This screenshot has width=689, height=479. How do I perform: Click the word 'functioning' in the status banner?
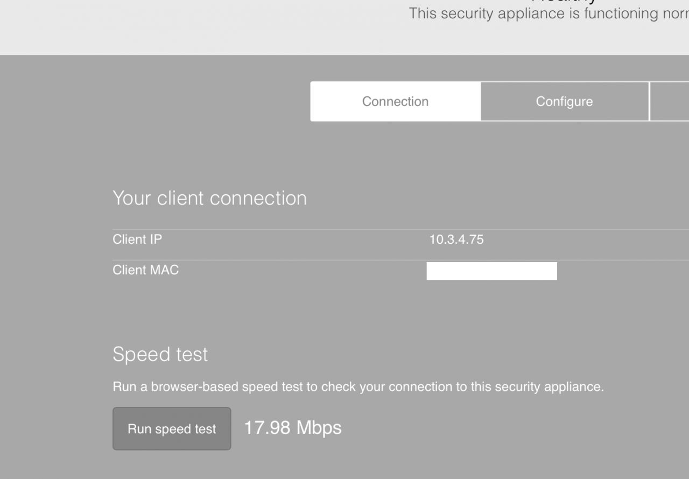pyautogui.click(x=623, y=13)
